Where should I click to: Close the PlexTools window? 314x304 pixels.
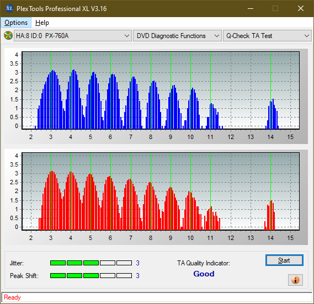click(x=301, y=8)
